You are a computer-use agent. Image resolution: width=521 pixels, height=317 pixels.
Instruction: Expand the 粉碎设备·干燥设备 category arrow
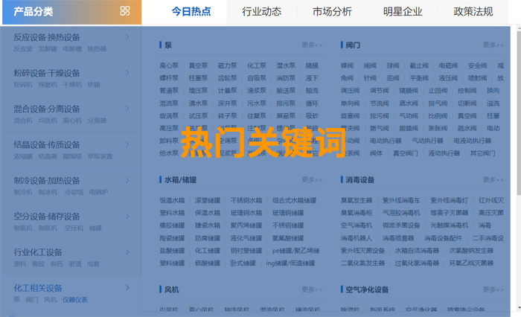127,72
